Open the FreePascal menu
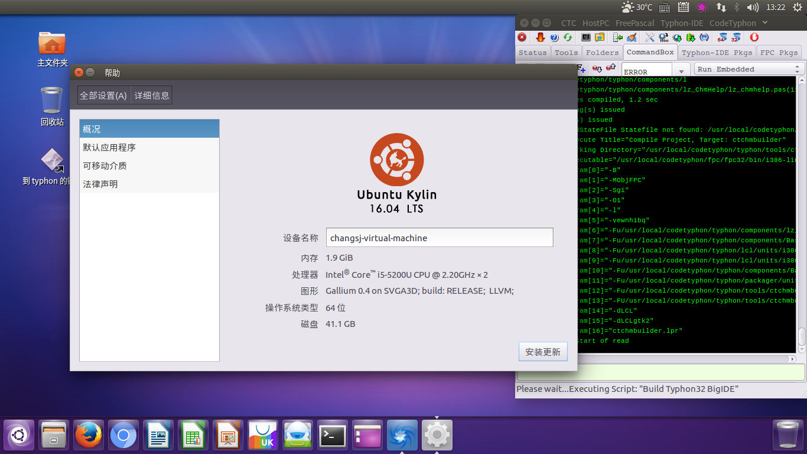The height and width of the screenshot is (454, 807). 634,23
